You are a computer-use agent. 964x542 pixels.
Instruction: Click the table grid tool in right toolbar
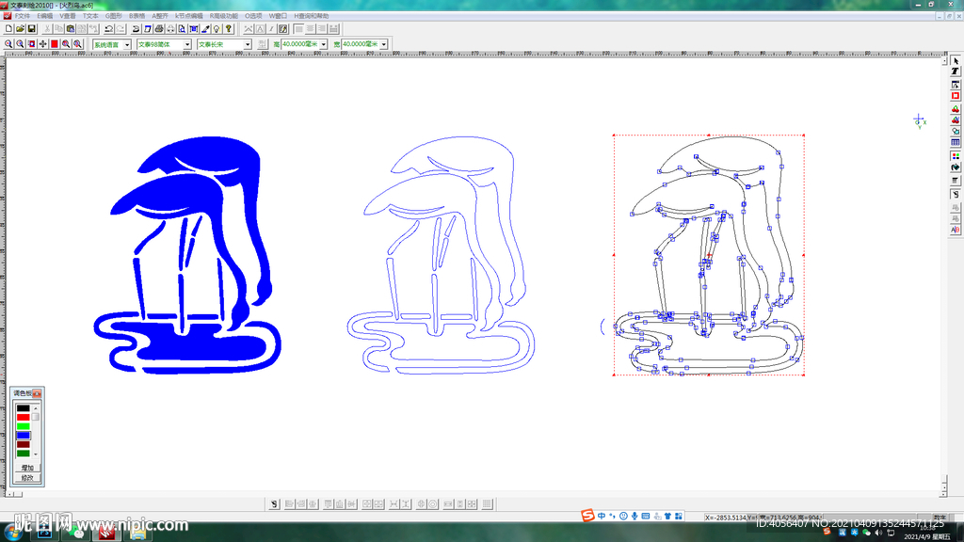956,143
